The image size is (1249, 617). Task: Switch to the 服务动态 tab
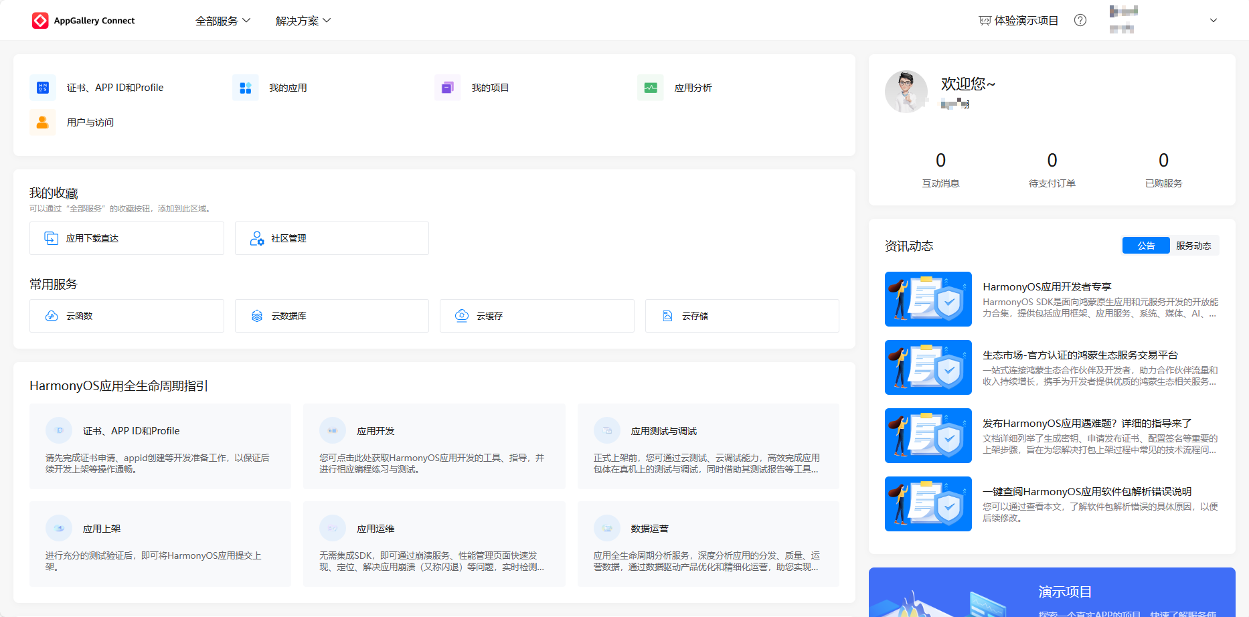tap(1194, 246)
